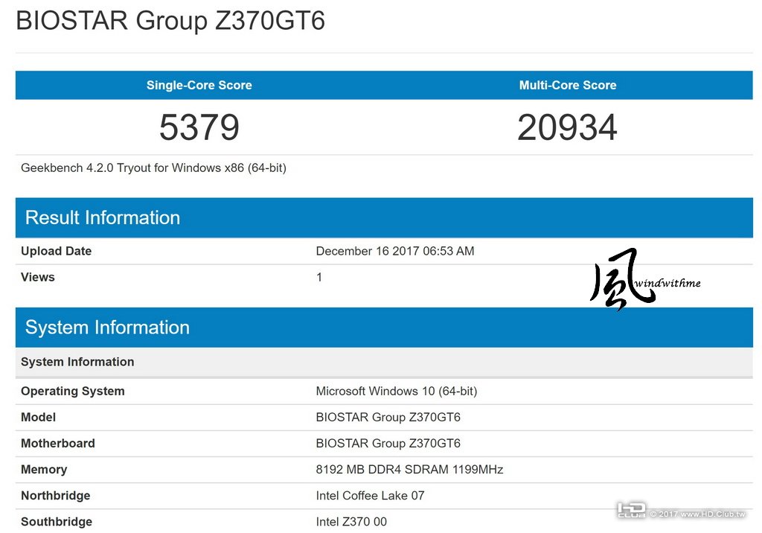
Task: Click the 'Memory' row label
Action: tap(44, 470)
